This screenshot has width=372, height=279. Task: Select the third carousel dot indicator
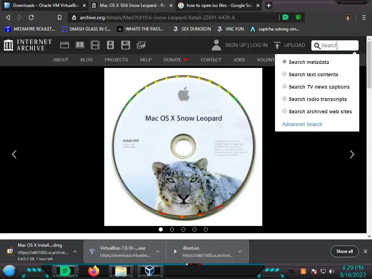[183, 230]
